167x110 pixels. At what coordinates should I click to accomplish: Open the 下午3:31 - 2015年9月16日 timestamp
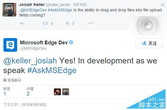[x=25, y=105]
